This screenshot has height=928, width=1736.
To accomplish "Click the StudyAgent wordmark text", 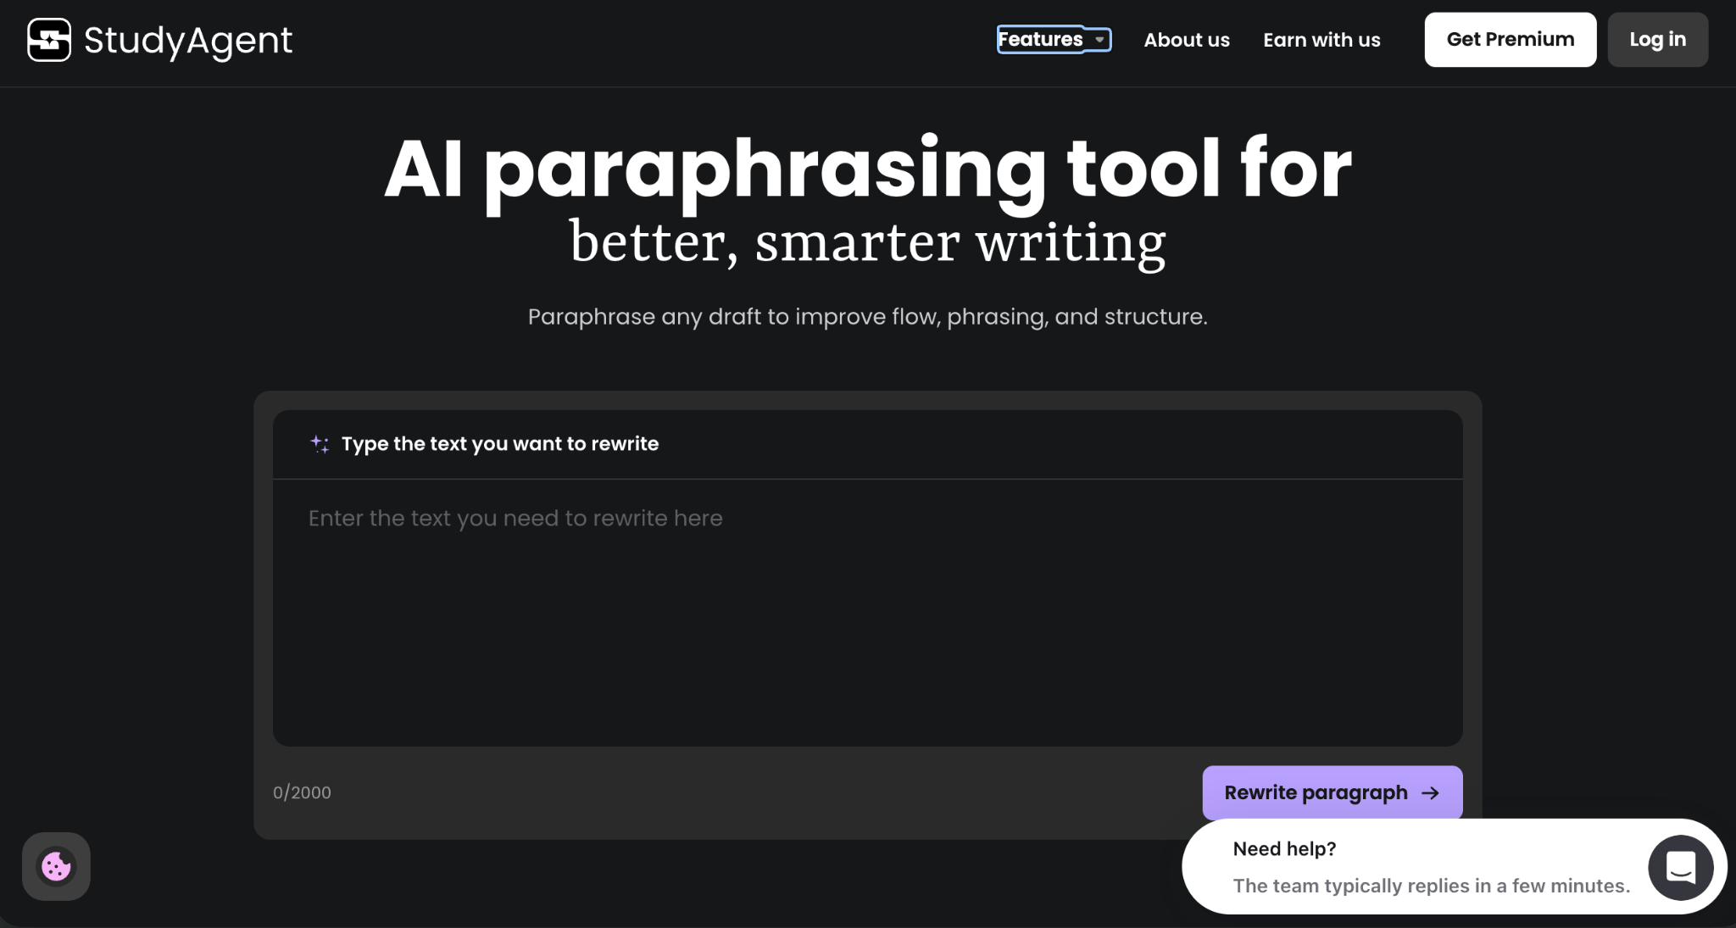I will point(188,40).
